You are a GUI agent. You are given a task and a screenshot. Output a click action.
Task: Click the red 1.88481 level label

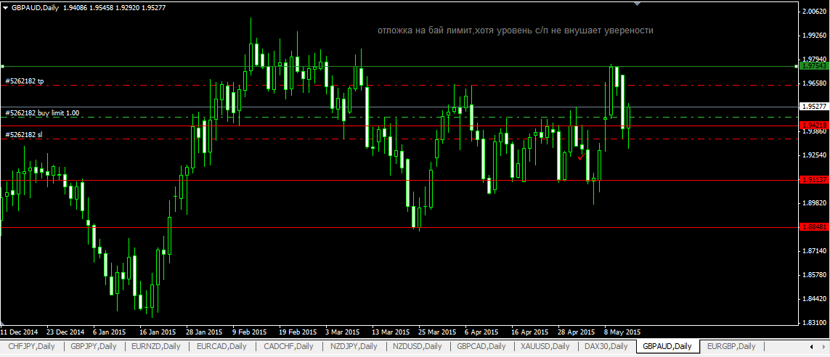tap(814, 227)
